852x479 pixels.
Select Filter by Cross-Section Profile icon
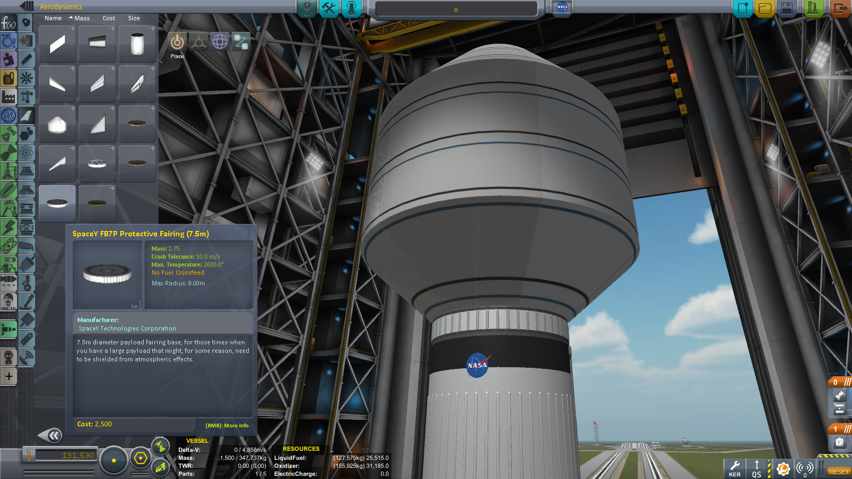coord(9,41)
